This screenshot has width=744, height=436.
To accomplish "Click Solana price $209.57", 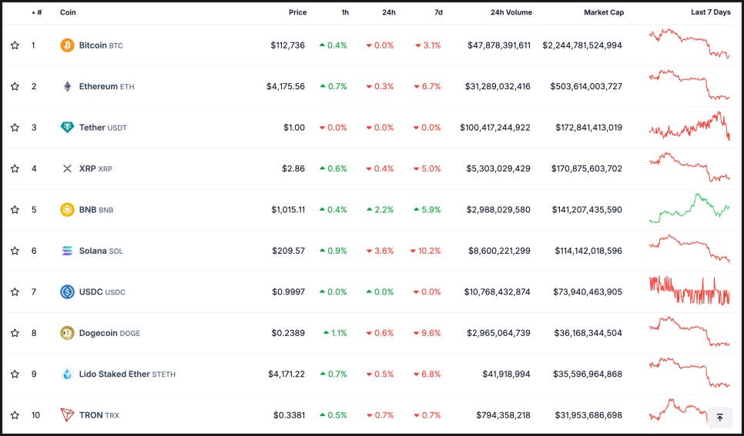I will pyautogui.click(x=289, y=251).
